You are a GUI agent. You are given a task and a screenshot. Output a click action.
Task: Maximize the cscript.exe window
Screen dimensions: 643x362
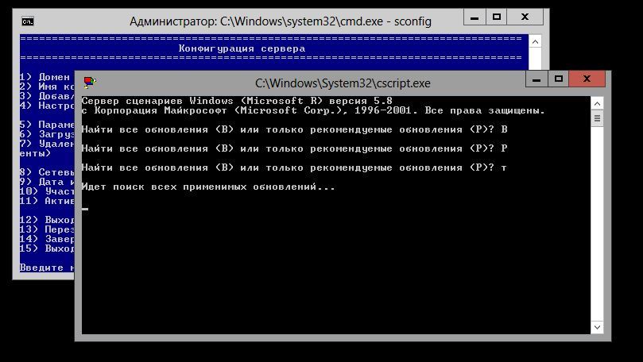[558, 79]
